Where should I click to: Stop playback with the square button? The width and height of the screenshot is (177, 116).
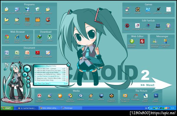click(x=25, y=74)
